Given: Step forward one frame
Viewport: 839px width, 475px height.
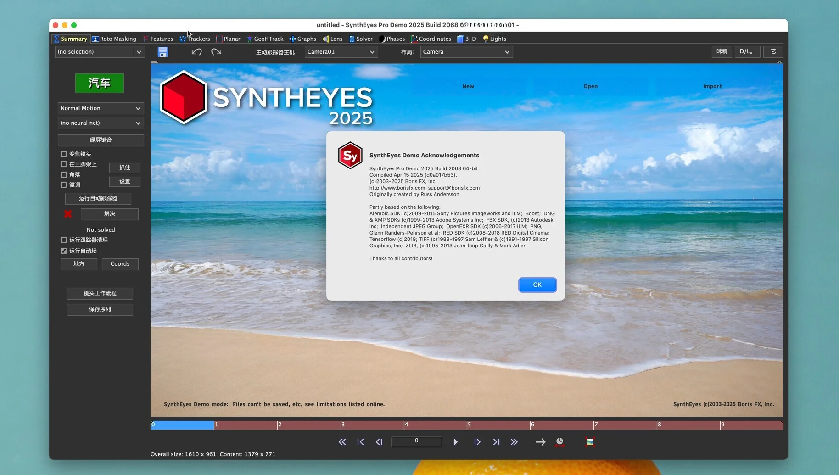Looking at the screenshot, I should [x=477, y=442].
